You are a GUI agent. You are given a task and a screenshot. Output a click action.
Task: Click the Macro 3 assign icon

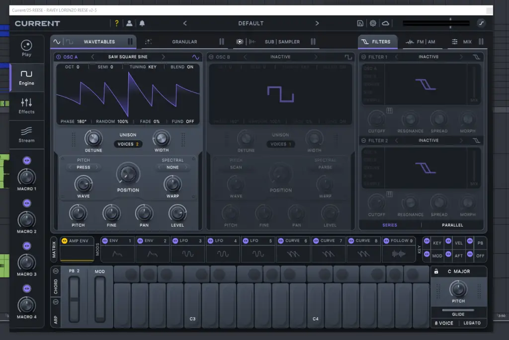[x=27, y=246]
